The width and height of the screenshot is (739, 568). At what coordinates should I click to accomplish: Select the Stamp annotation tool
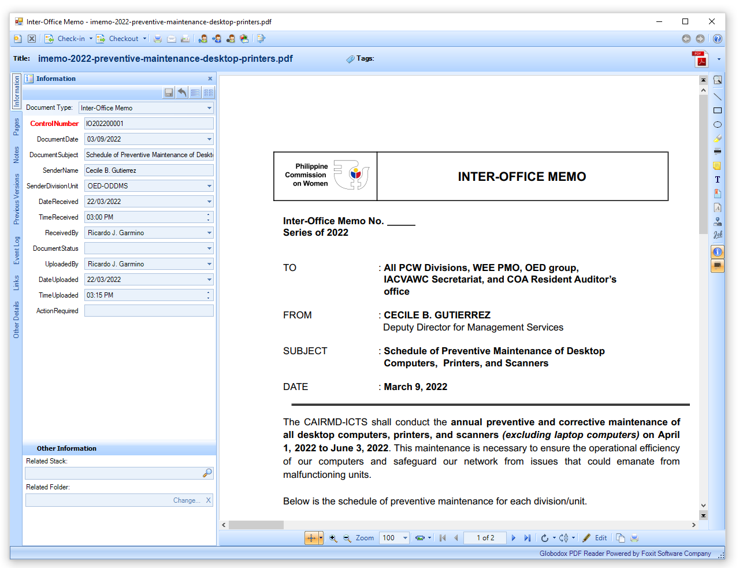(718, 221)
